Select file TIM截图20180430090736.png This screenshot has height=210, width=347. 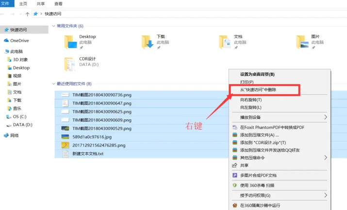click(102, 95)
